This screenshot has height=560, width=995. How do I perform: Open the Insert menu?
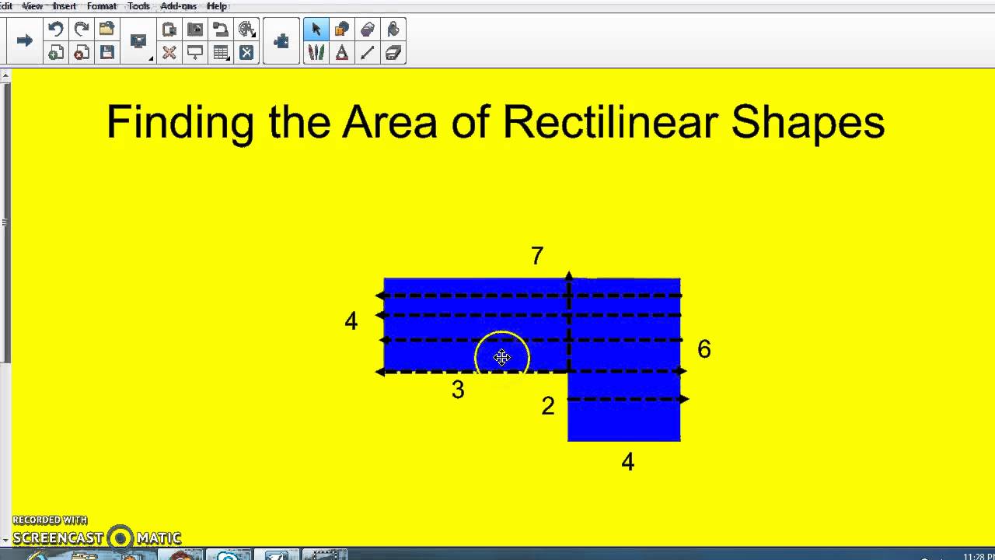[65, 6]
